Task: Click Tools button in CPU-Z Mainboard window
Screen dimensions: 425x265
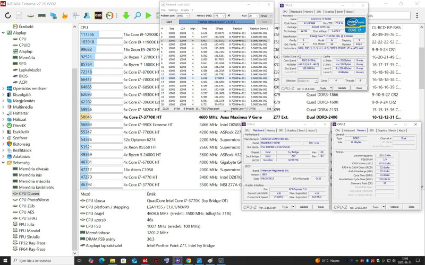Action: pos(285,207)
